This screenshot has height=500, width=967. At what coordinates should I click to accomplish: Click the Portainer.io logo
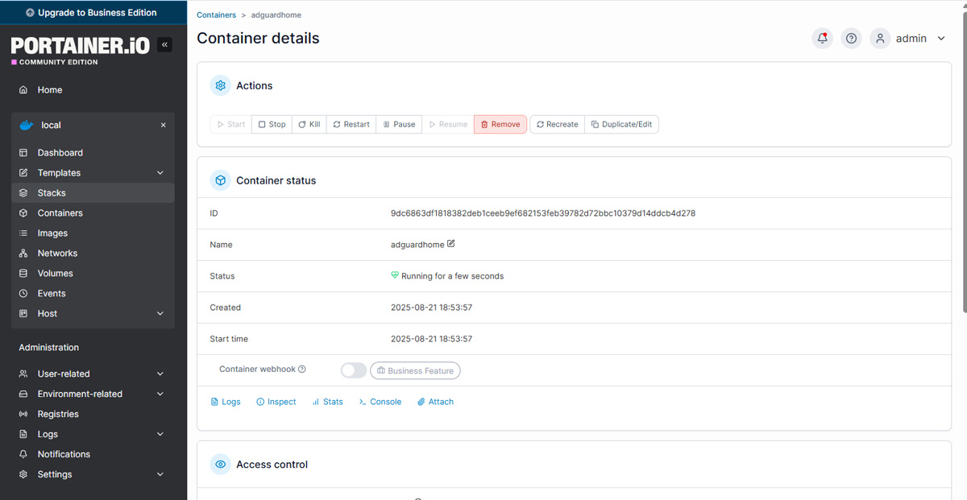81,50
